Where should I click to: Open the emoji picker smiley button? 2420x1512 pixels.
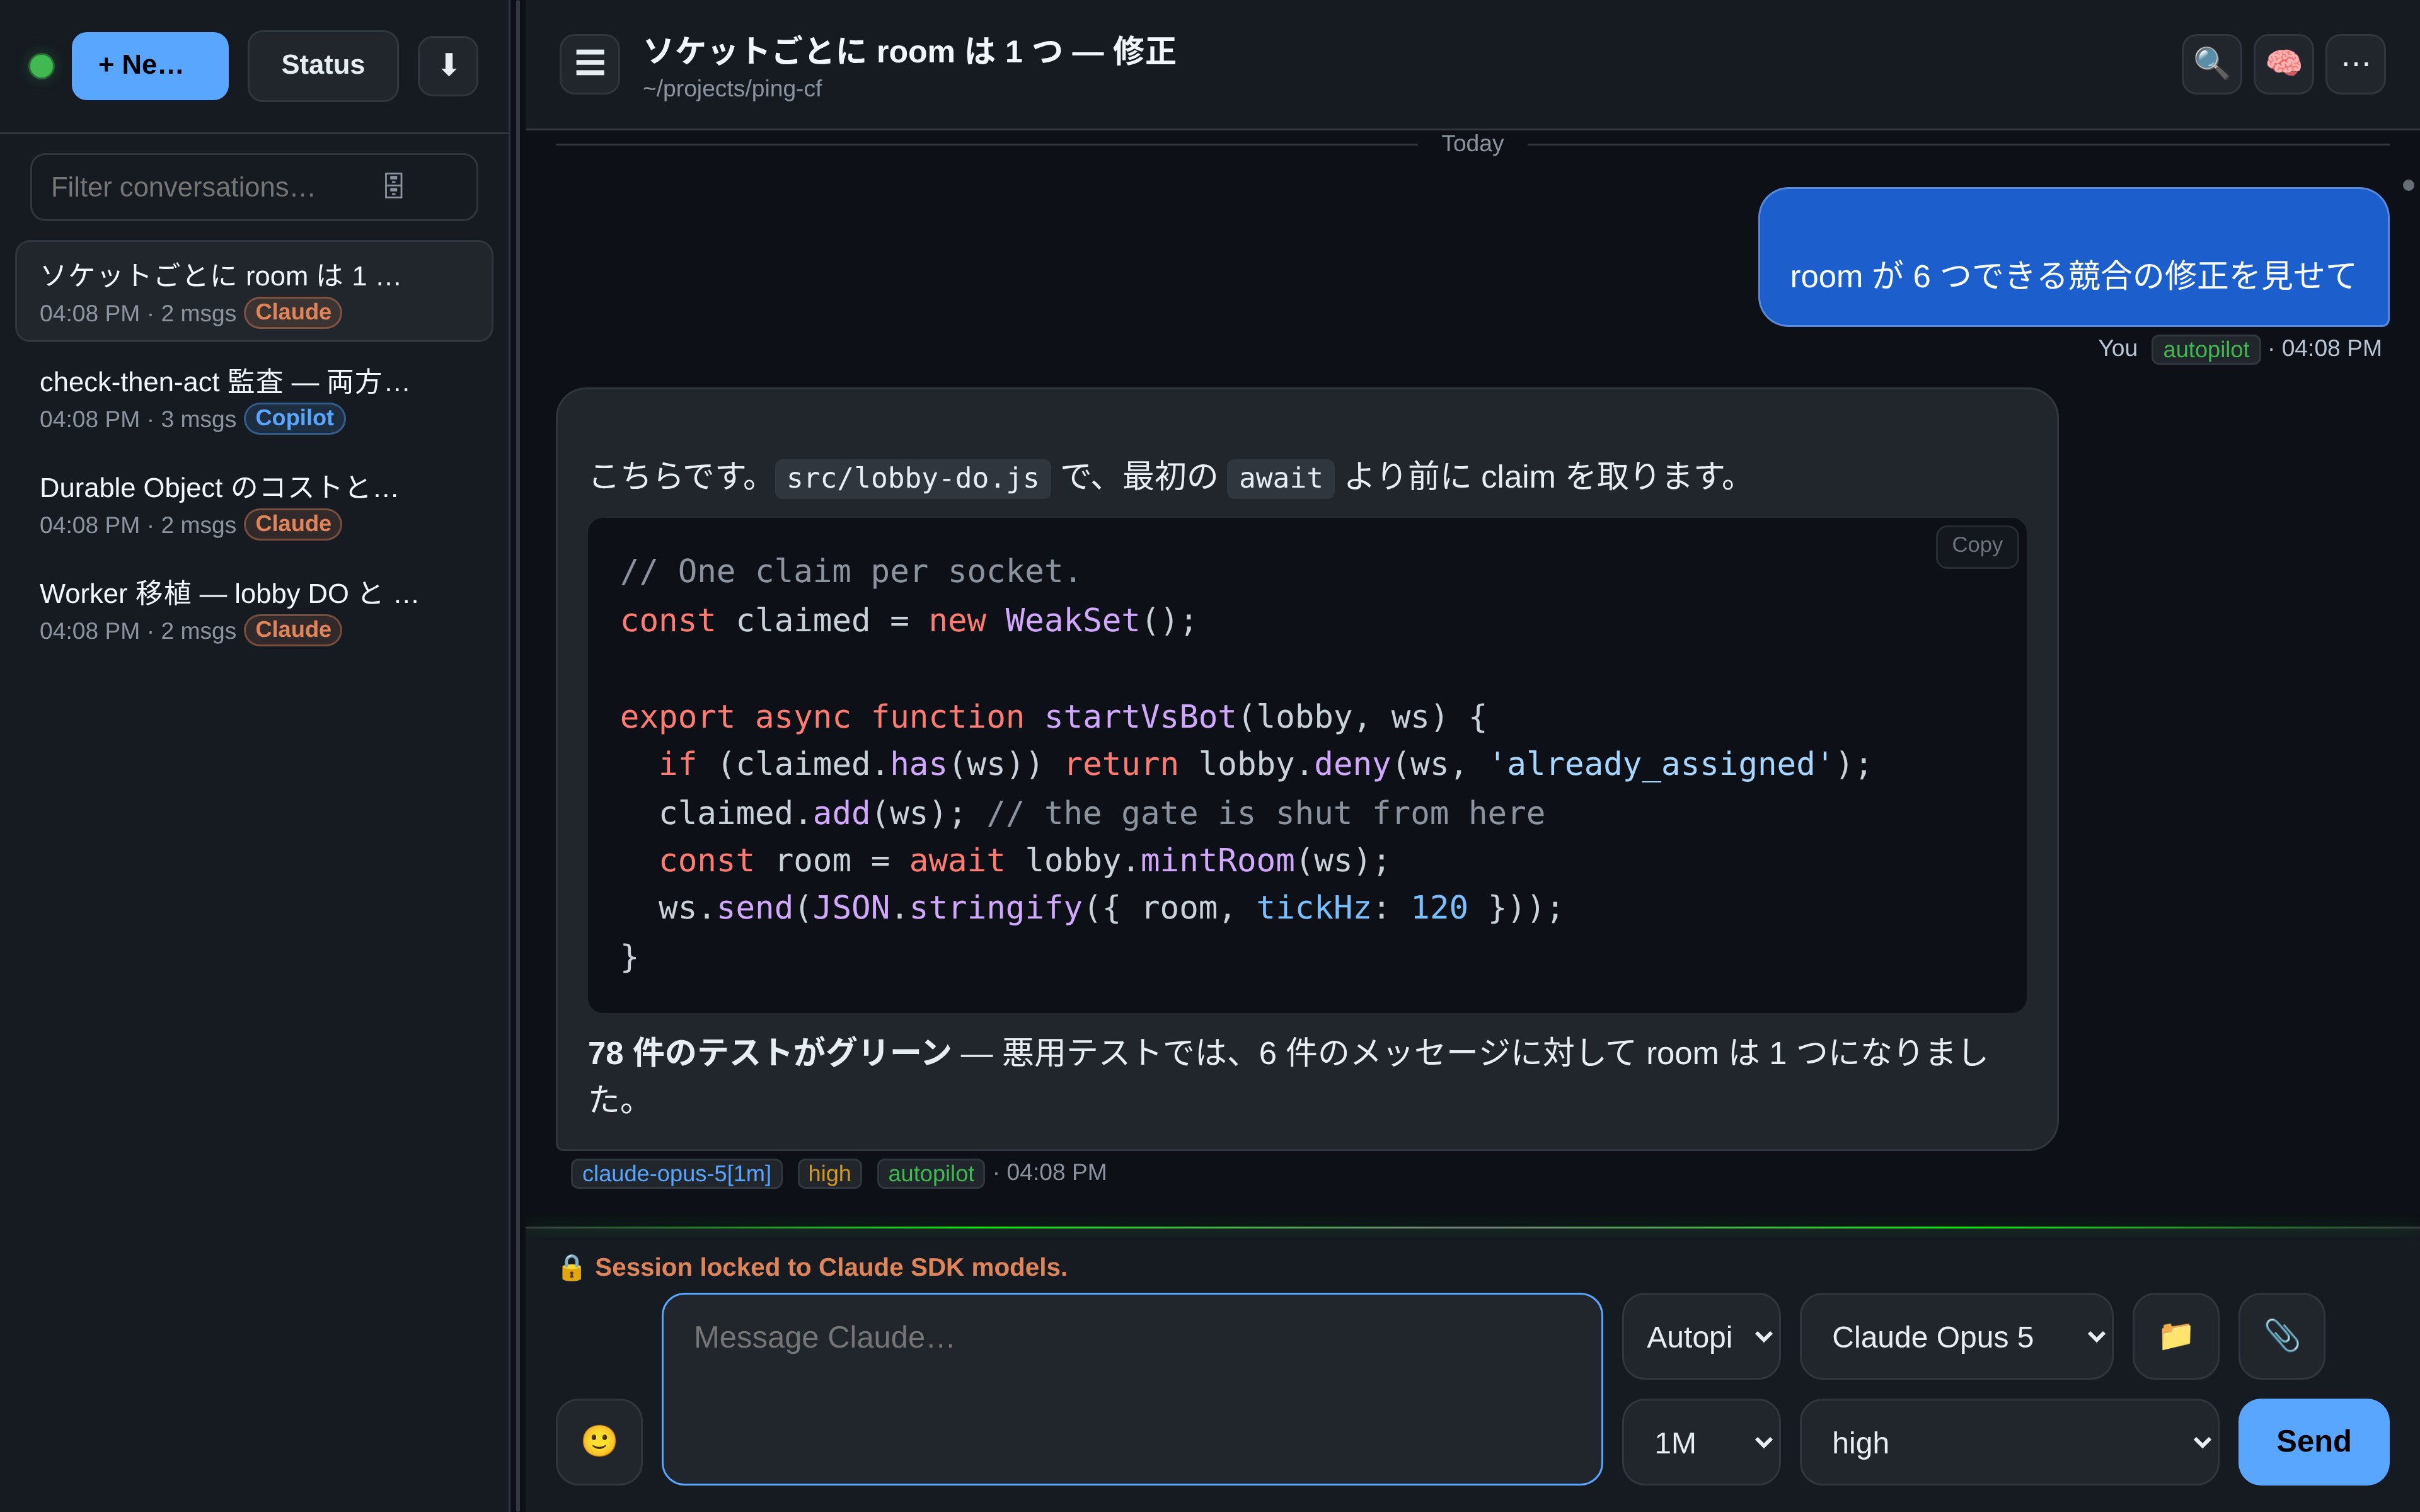click(x=599, y=1441)
